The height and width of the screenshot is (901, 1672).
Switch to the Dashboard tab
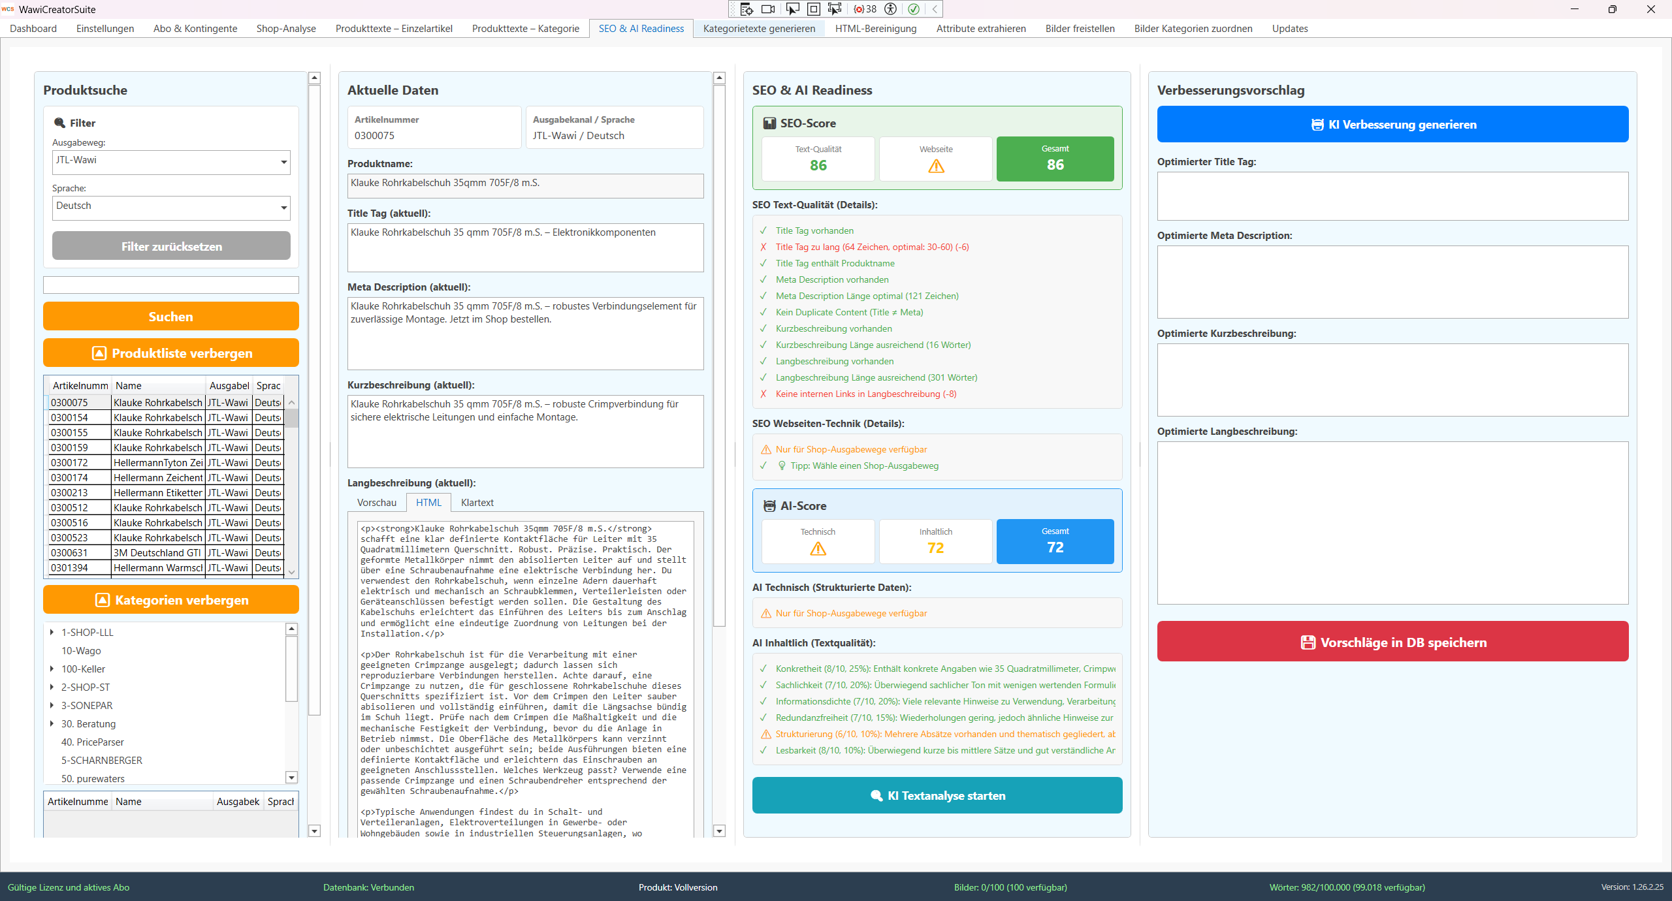coord(33,29)
